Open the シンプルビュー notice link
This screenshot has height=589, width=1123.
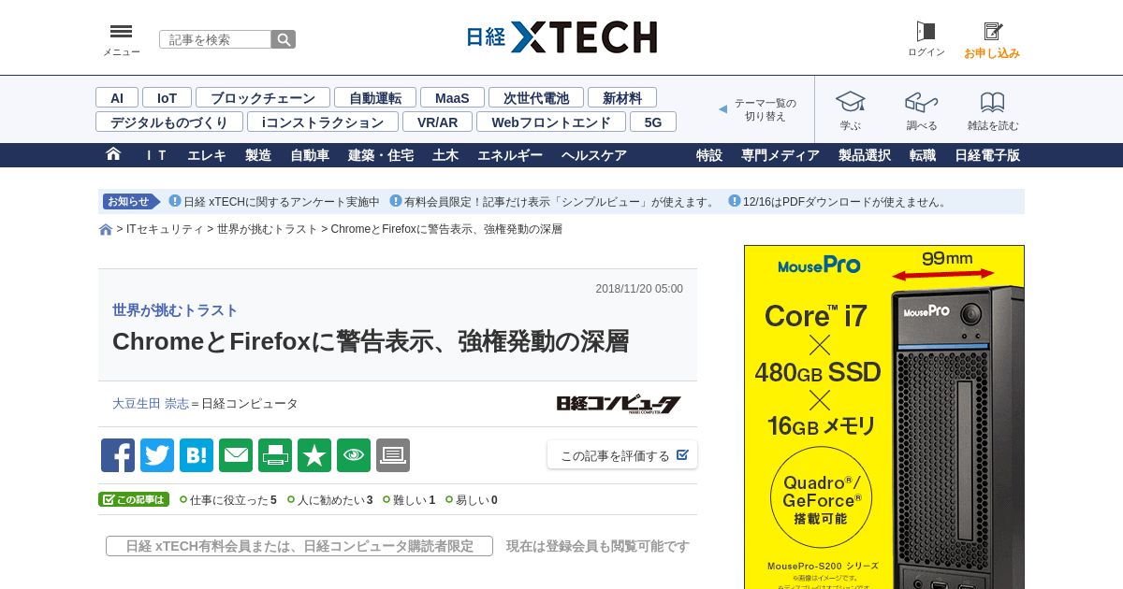[561, 202]
